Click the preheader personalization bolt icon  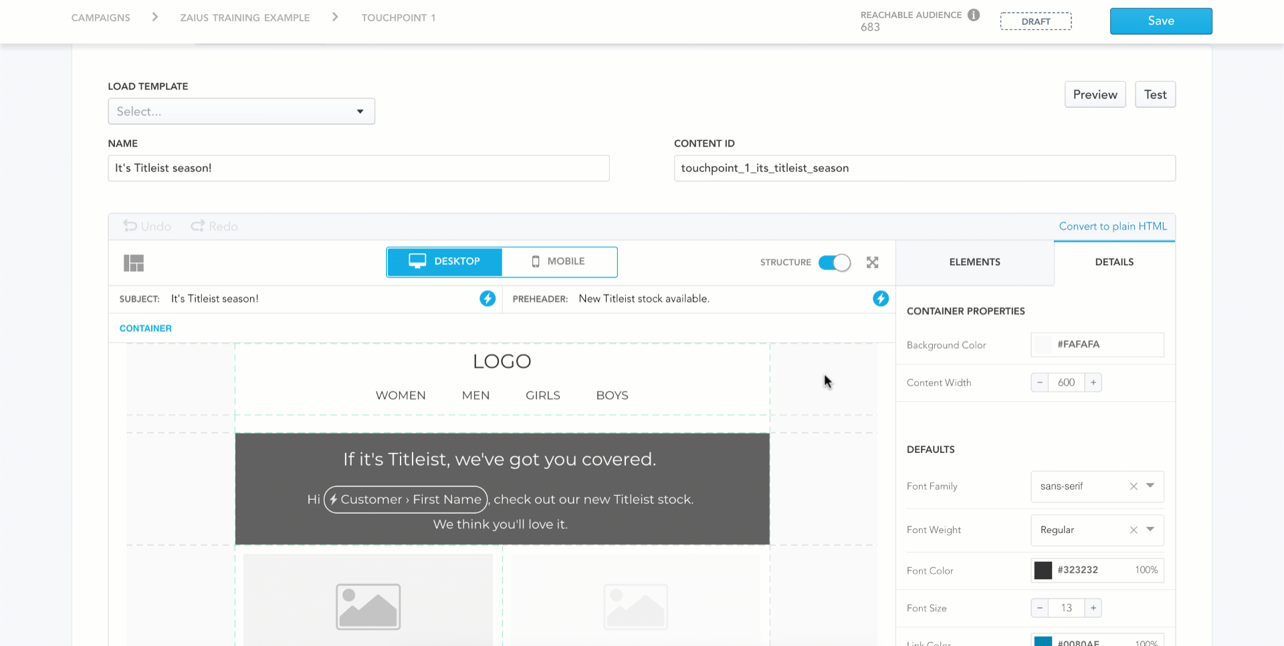(881, 299)
